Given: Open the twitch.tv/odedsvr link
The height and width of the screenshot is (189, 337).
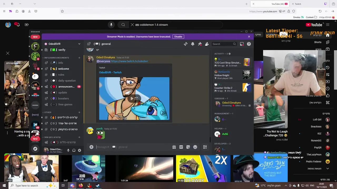Looking at the screenshot, I should pyautogui.click(x=130, y=61).
